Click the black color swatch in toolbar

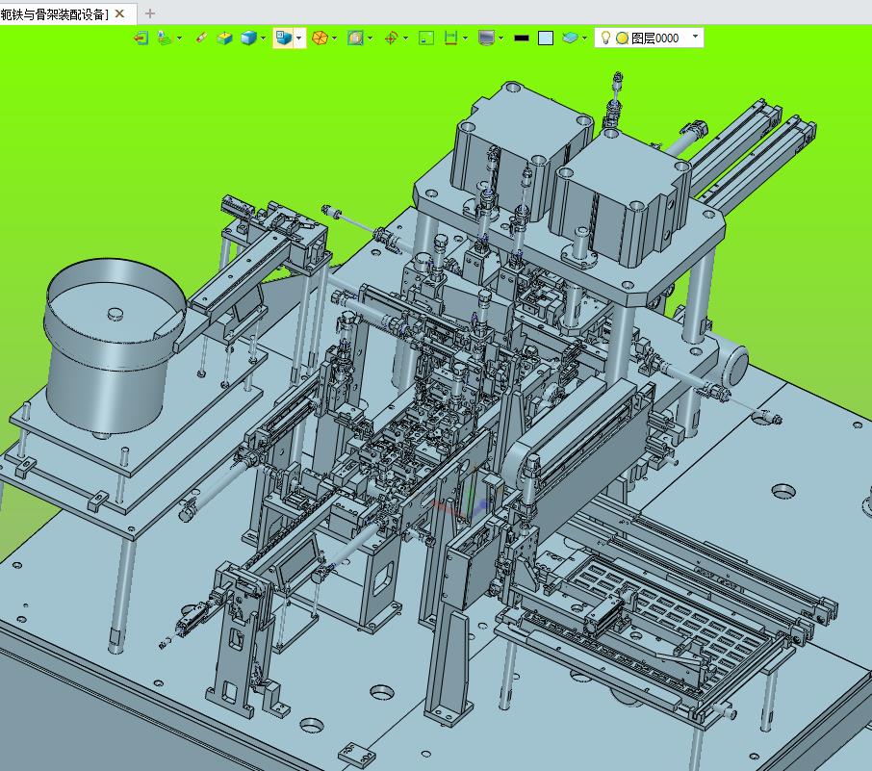point(521,38)
